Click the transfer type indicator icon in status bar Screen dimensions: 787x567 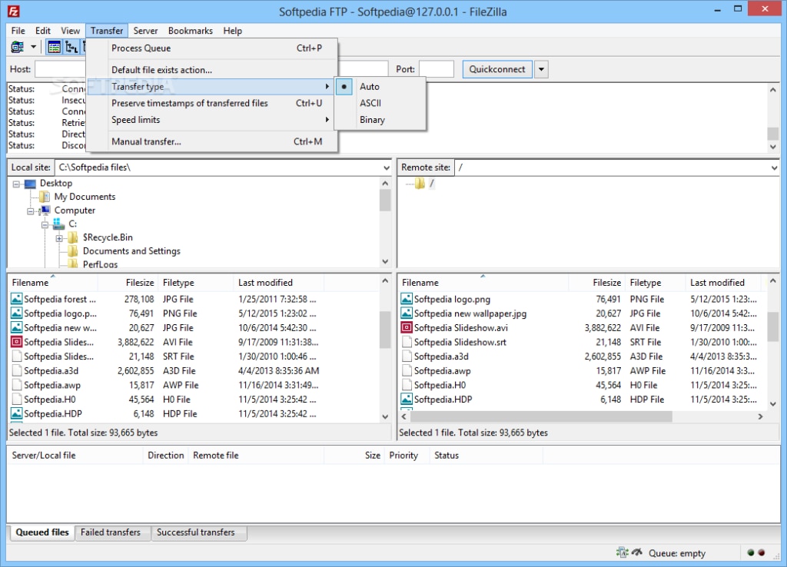[x=623, y=552]
